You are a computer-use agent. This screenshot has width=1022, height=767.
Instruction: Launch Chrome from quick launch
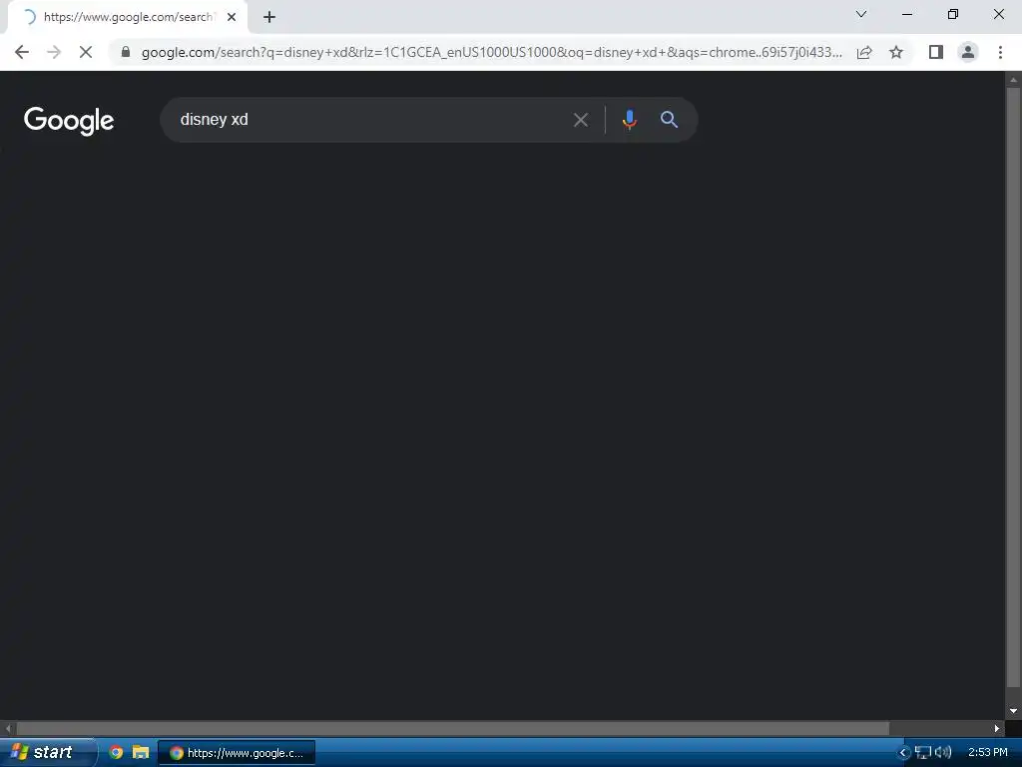116,753
